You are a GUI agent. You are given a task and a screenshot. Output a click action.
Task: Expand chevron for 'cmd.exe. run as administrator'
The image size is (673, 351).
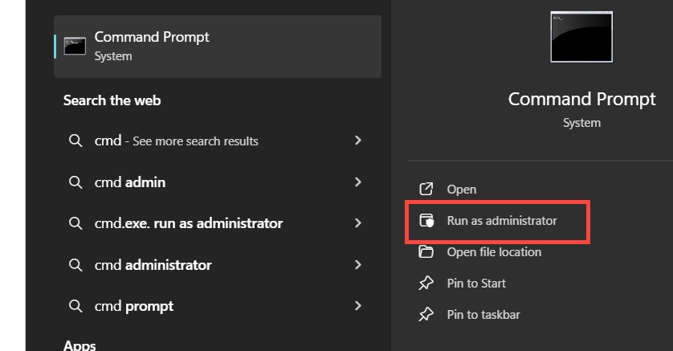[x=358, y=223]
